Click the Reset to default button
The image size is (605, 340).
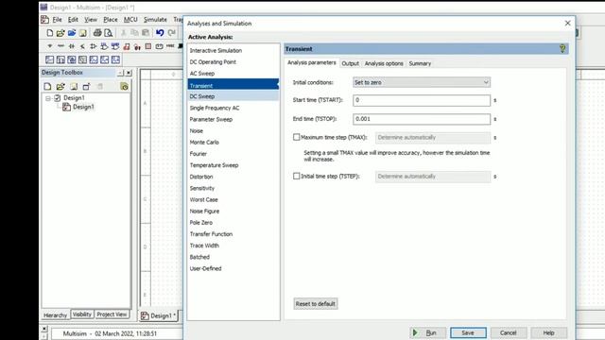click(x=315, y=303)
